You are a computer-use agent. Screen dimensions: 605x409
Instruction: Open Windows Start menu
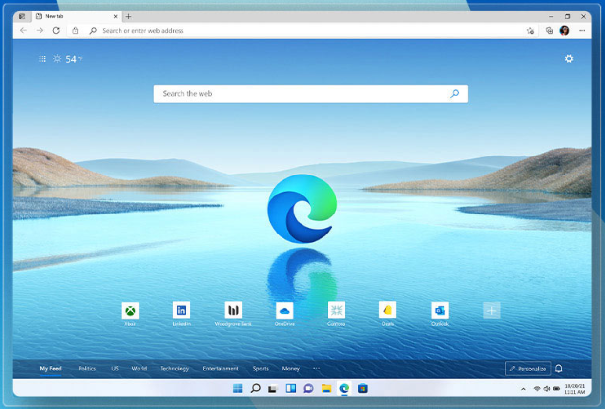[x=238, y=388]
